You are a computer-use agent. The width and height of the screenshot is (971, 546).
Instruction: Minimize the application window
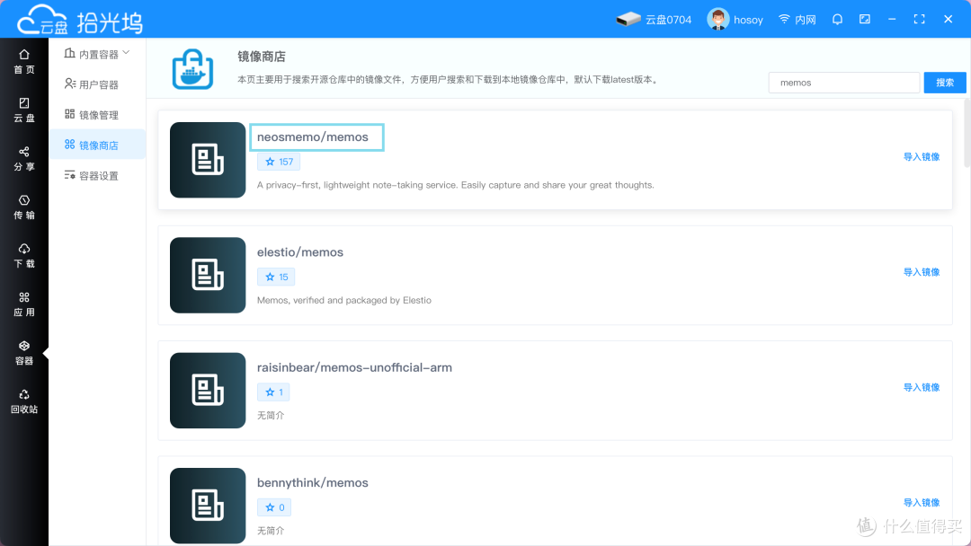892,19
